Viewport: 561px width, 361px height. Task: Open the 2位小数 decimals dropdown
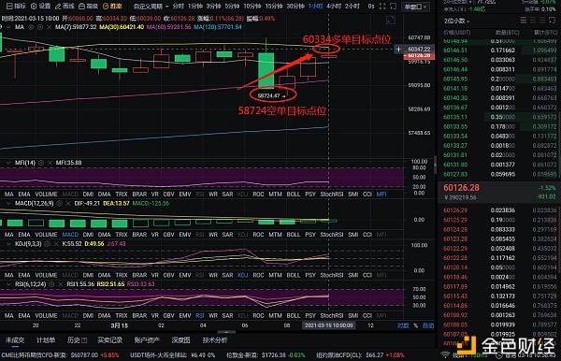coord(456,22)
